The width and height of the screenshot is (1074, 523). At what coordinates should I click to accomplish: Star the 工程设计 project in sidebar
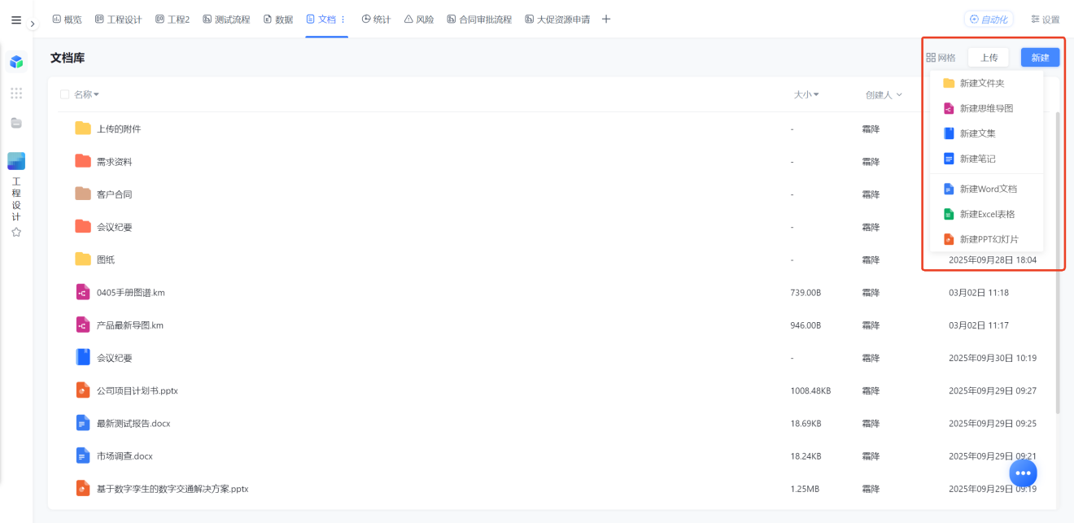click(16, 232)
